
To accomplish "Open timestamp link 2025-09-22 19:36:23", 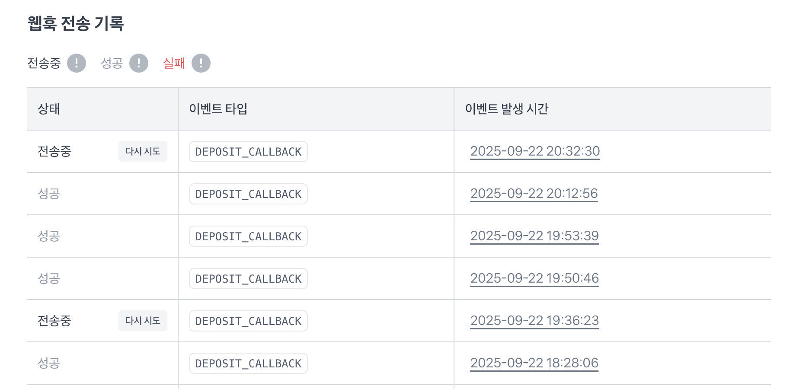I will tap(534, 321).
